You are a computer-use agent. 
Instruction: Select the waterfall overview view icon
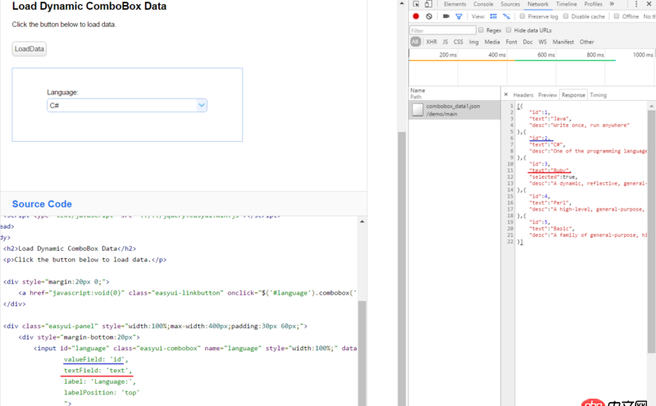click(506, 16)
